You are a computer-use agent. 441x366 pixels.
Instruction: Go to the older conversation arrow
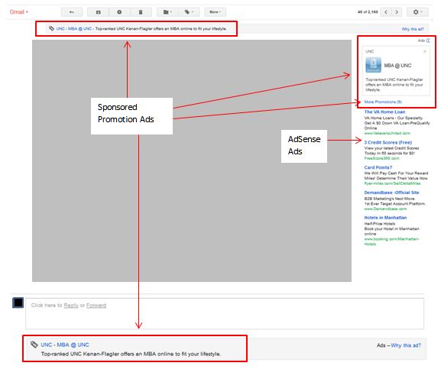[397, 12]
